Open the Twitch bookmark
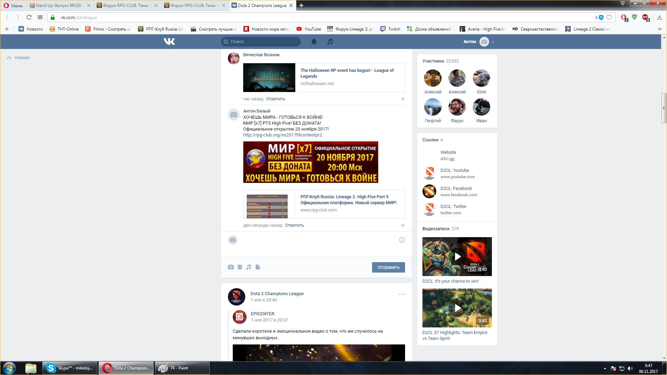Screen dimensions: 667x375 point(390,29)
